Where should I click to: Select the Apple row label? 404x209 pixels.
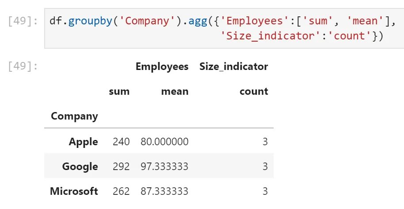83,142
